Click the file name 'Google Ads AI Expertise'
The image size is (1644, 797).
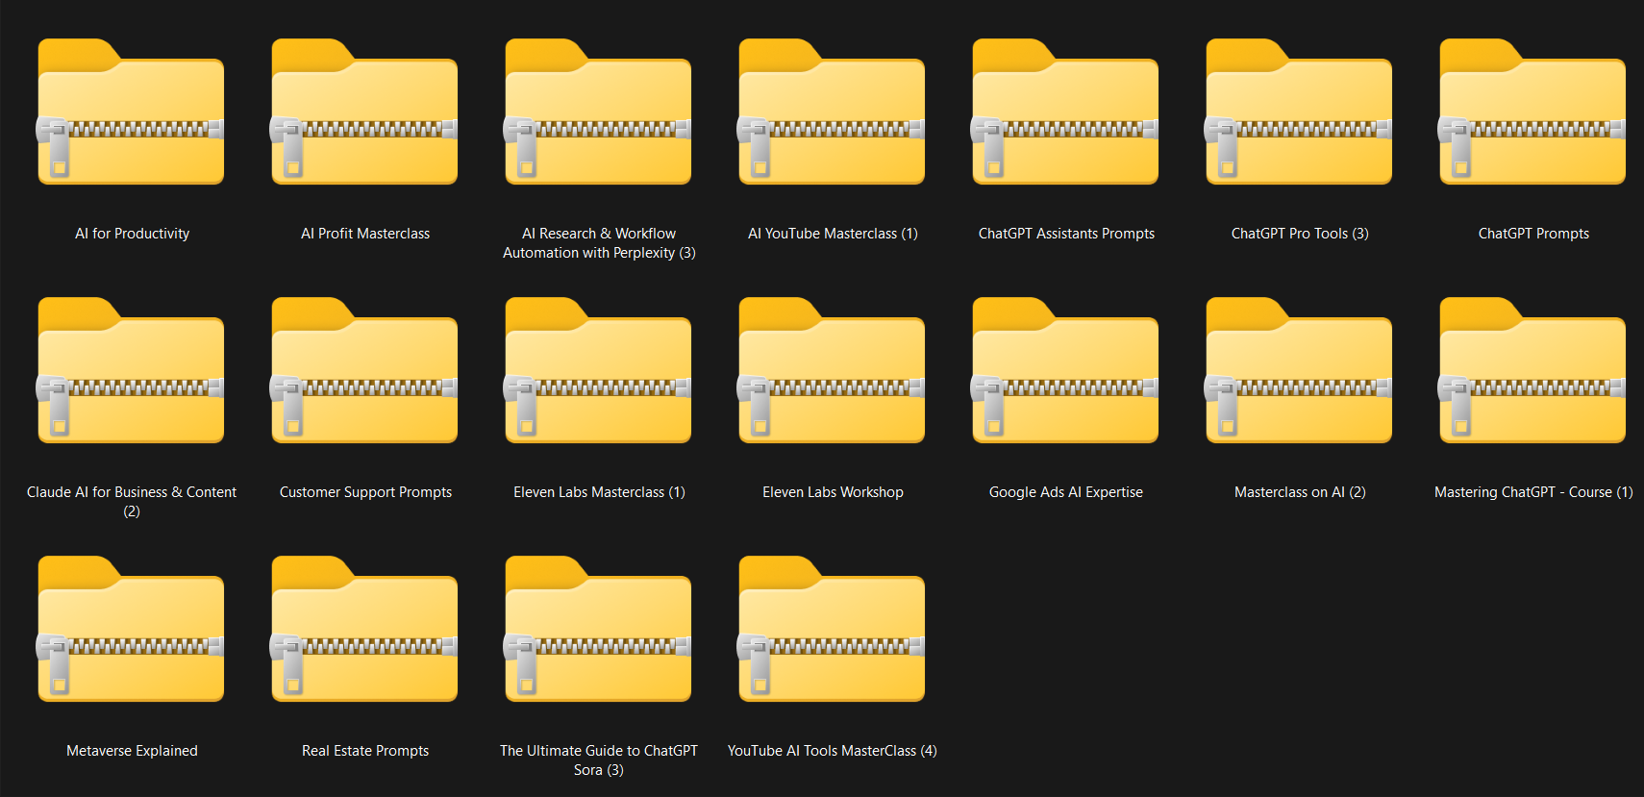[x=1066, y=492]
